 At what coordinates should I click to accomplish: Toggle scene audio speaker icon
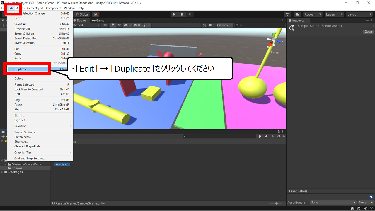pyautogui.click(x=119, y=25)
